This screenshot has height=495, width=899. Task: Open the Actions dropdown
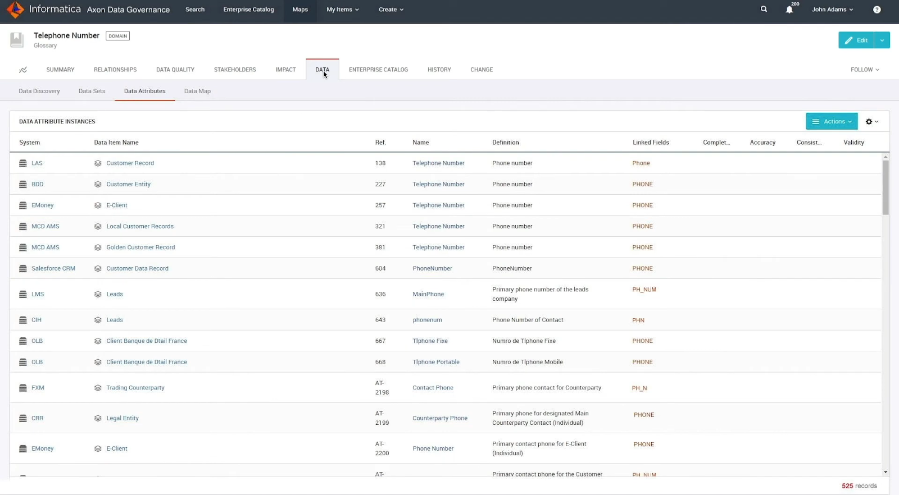(832, 121)
